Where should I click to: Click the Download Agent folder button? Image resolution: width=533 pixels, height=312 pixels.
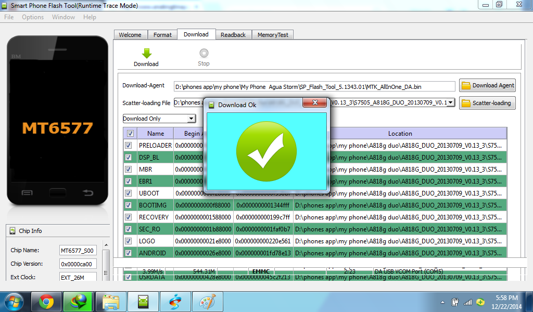pyautogui.click(x=487, y=85)
